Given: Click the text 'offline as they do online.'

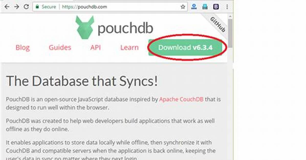Looking at the screenshot, I should [37, 129].
